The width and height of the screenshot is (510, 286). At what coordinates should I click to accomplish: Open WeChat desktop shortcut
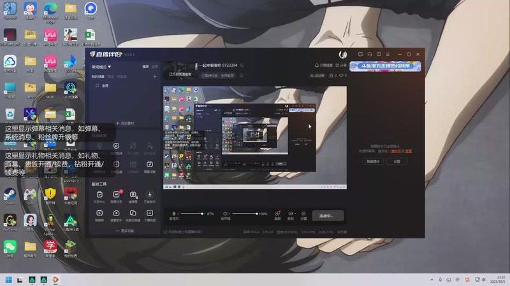(x=10, y=249)
